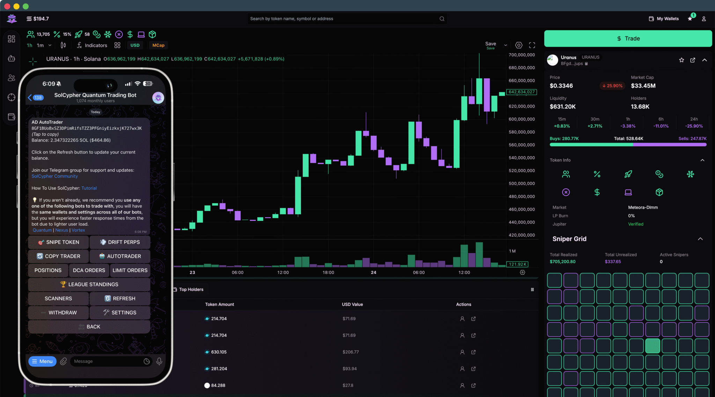The image size is (715, 397).
Task: Click the dev laptop icon in Token Info
Action: [628, 192]
